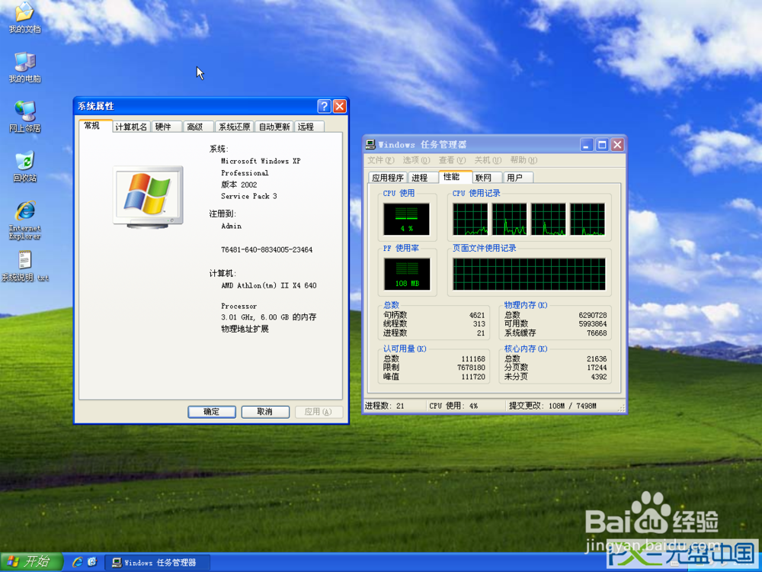This screenshot has height=572, width=762.
Task: Click the Task Manager title bar icon
Action: [x=371, y=144]
